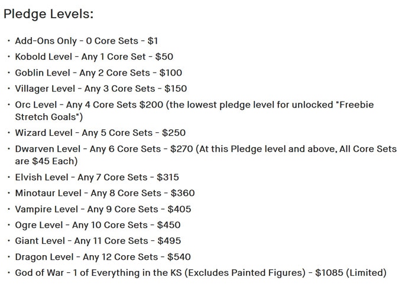This screenshot has height=287, width=402.
Task: Choose the Ogre Level ten-set pledge
Action: (98, 225)
